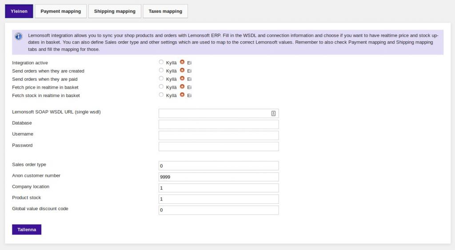Click the 'Fetch price in realtime in basket' label

pyautogui.click(x=45, y=87)
